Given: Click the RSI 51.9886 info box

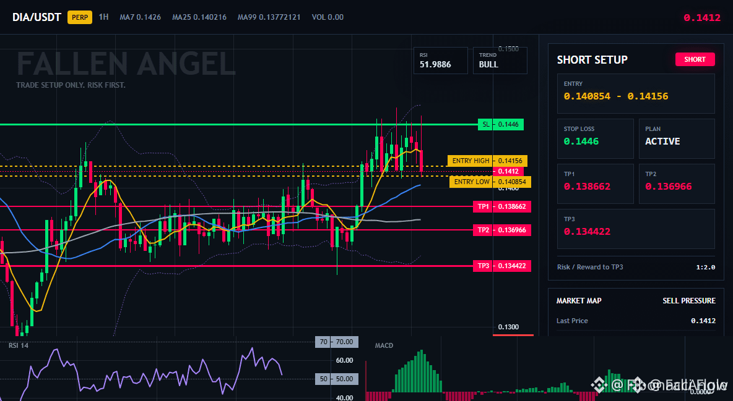Looking at the screenshot, I should 440,60.
